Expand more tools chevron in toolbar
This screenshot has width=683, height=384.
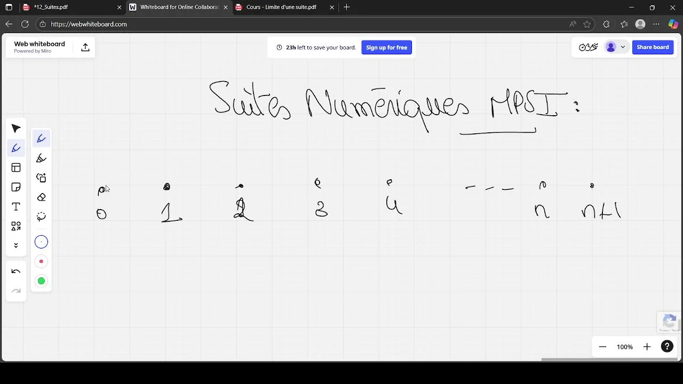tap(16, 245)
